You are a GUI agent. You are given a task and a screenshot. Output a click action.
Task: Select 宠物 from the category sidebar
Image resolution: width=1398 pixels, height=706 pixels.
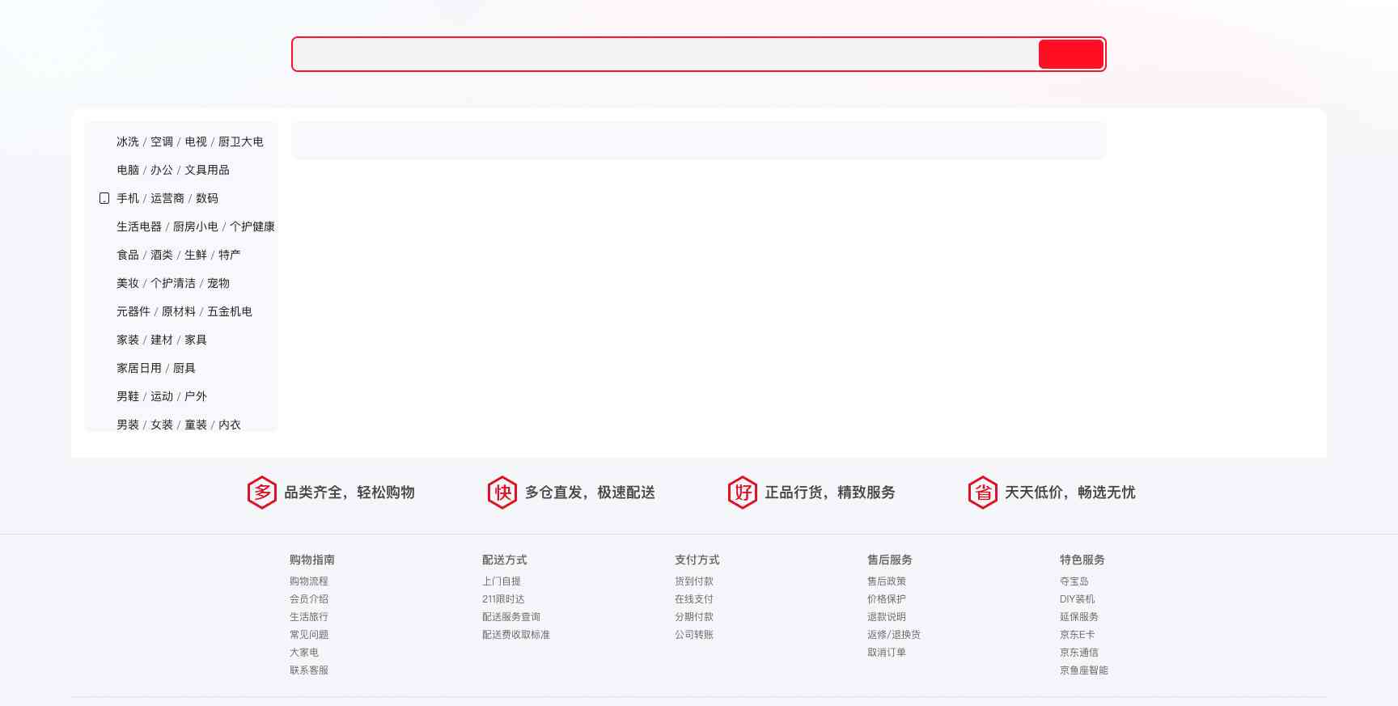(218, 283)
